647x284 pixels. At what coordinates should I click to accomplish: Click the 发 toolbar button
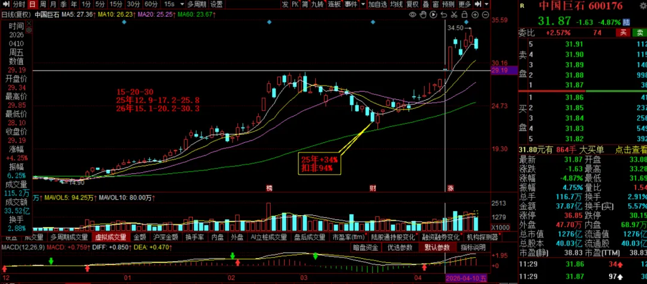click(285, 5)
